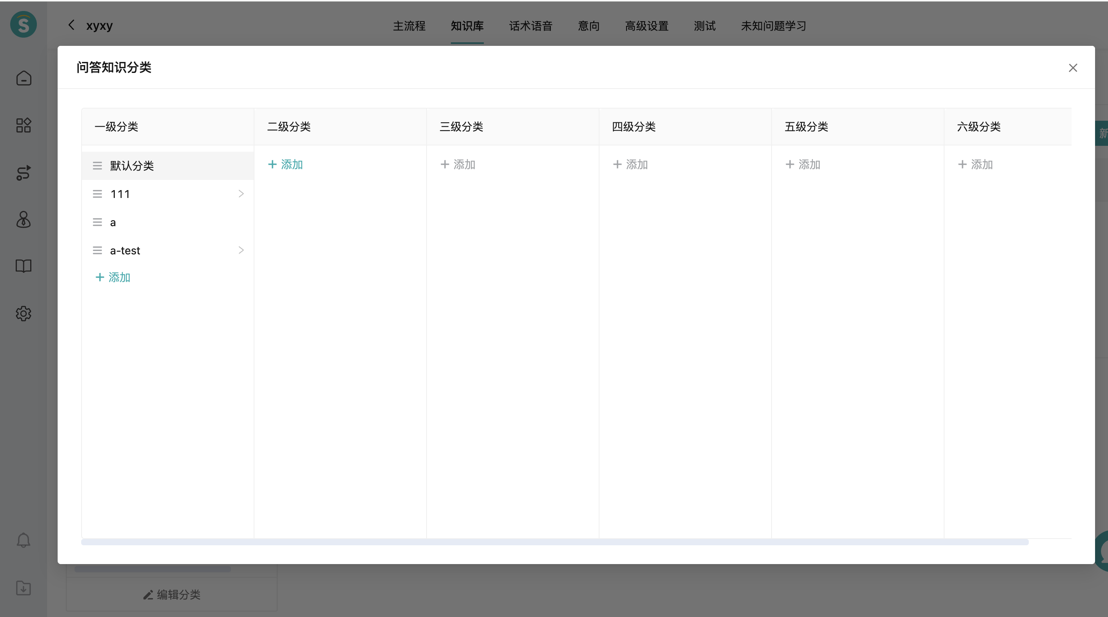Switch to 测试 tab
The height and width of the screenshot is (617, 1108).
point(705,26)
